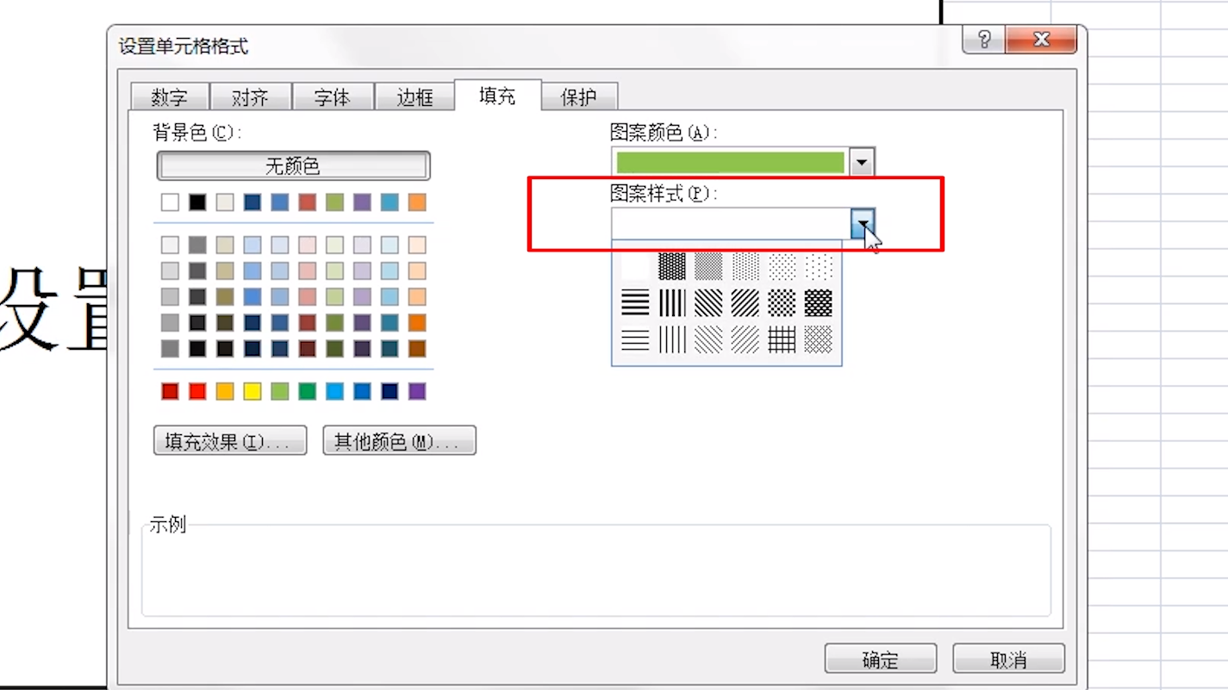Click the dialog help question mark
1228x690 pixels.
[982, 39]
